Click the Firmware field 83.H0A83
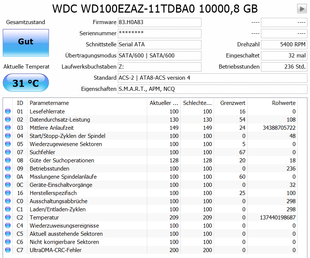Screen dimensions: 310x258 (x=159, y=22)
